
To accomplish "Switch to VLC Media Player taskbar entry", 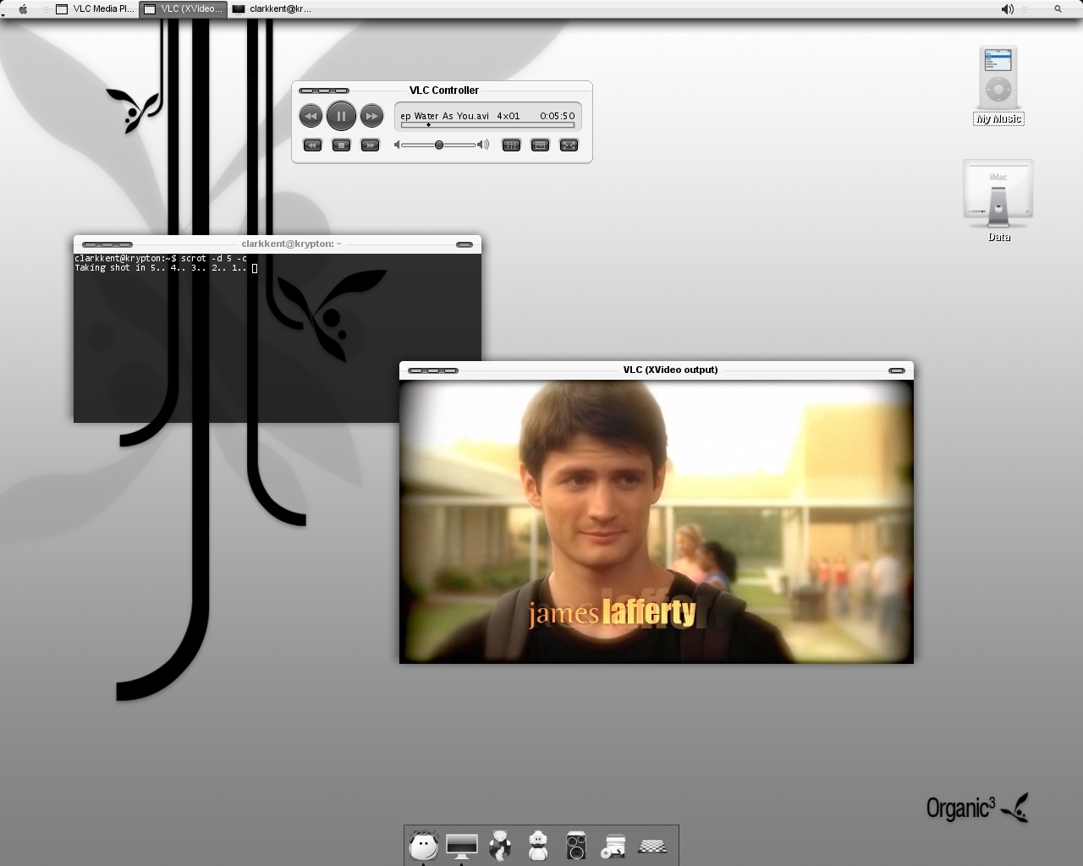I will click(x=96, y=8).
